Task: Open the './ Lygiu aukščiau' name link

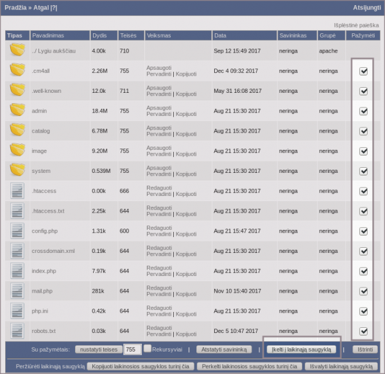Action: tap(53, 51)
